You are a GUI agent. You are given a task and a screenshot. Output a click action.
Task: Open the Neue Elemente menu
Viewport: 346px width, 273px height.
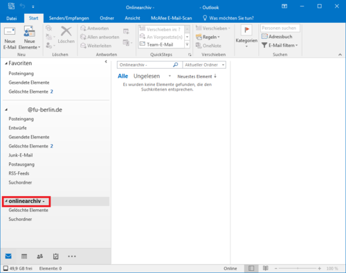point(29,38)
